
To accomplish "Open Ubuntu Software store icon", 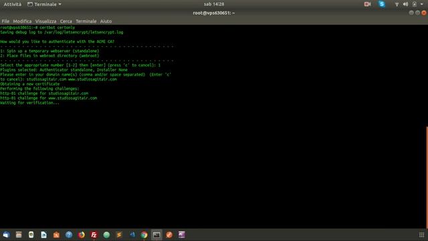I will [x=56, y=235].
